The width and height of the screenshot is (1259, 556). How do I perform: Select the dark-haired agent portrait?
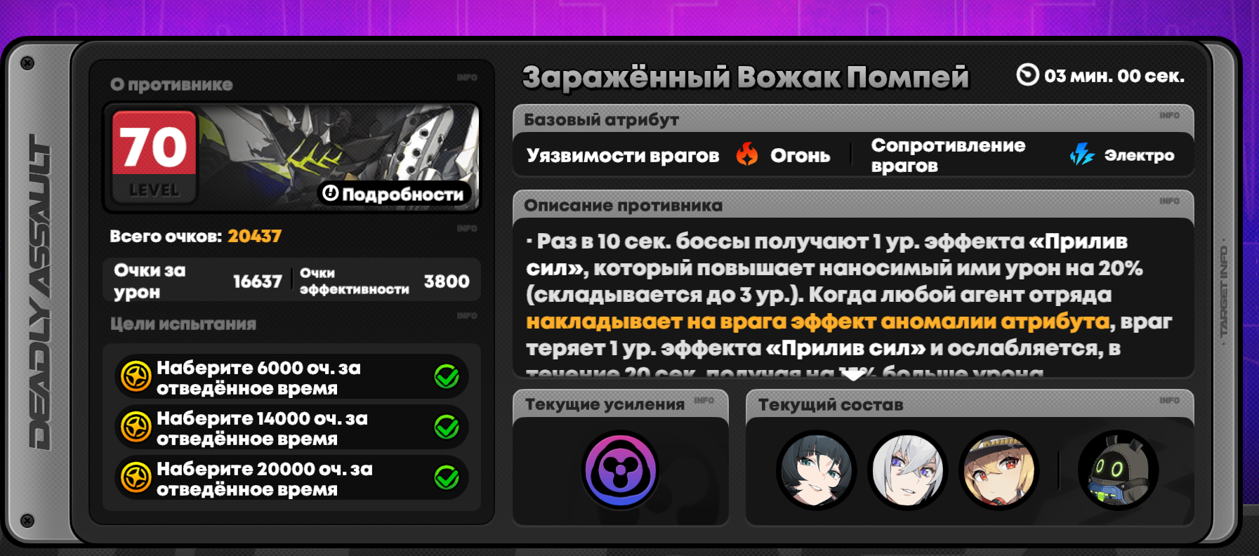coord(816,470)
